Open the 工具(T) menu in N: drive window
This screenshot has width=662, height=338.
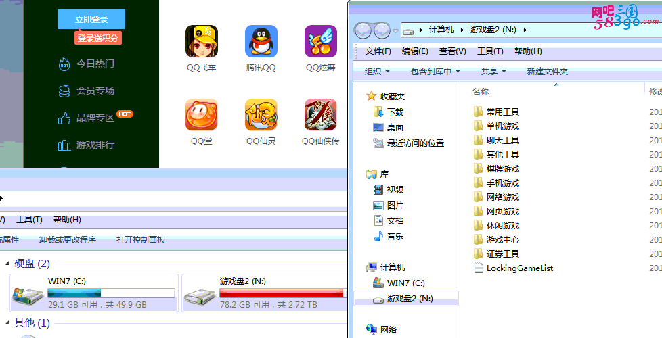490,51
